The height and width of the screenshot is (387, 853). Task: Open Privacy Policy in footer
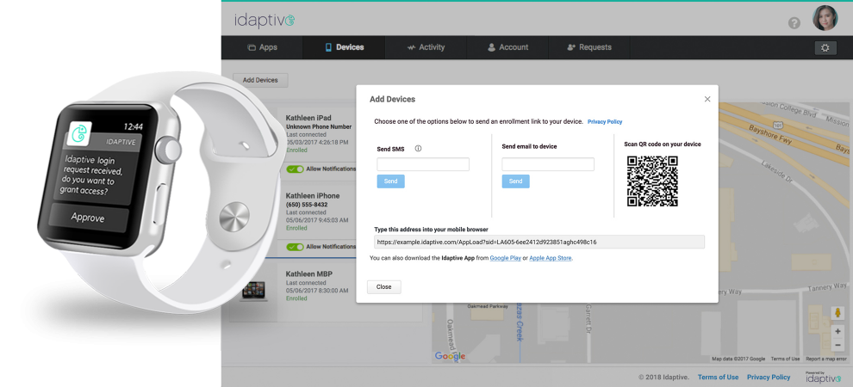coord(769,378)
